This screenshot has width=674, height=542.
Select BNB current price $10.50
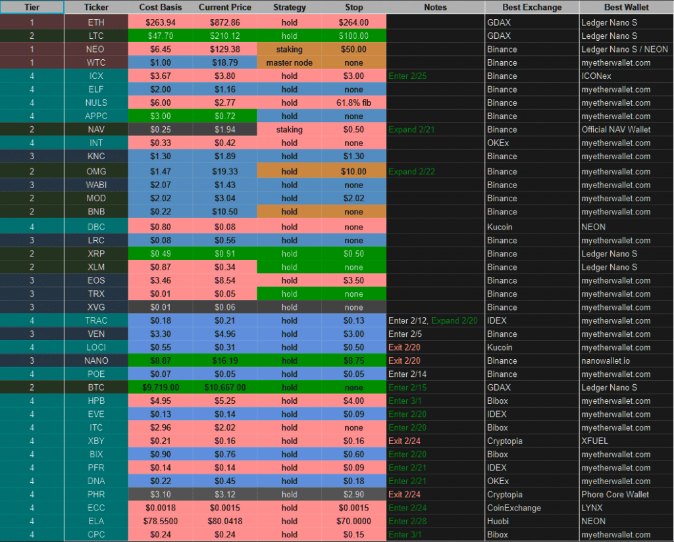[x=225, y=212]
